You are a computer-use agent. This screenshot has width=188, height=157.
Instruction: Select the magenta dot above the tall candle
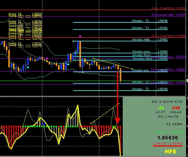80,36
